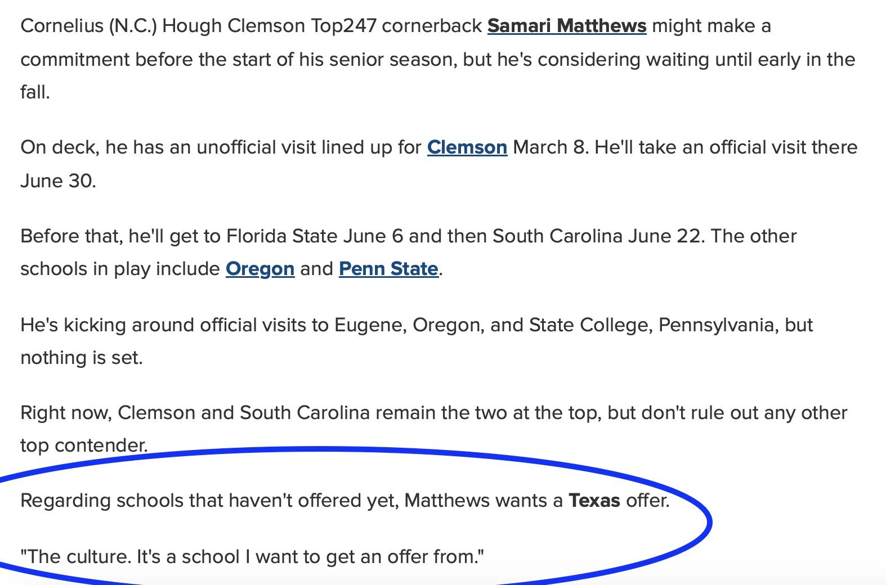Click the bold Texas word
The image size is (886, 585).
tap(594, 501)
